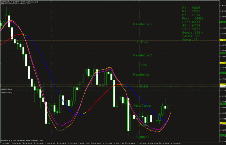Select the 'Pivot : 1.36624' readout

(x=193, y=18)
